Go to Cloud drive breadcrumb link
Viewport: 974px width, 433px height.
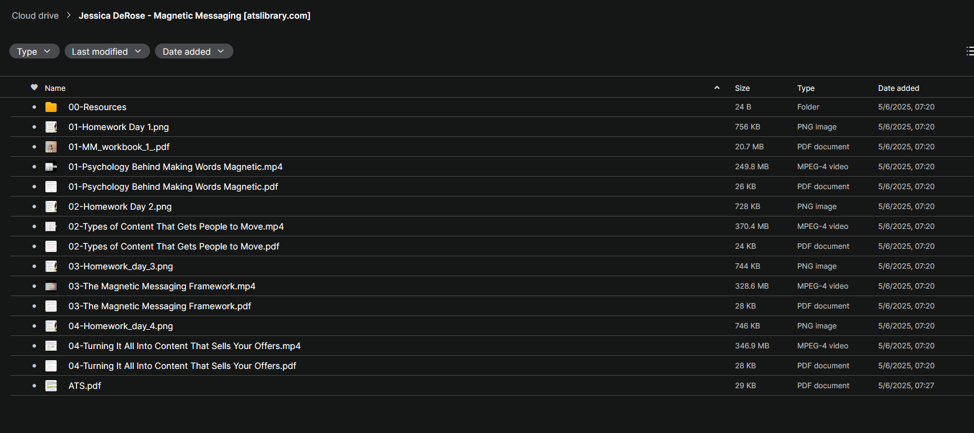tap(35, 16)
